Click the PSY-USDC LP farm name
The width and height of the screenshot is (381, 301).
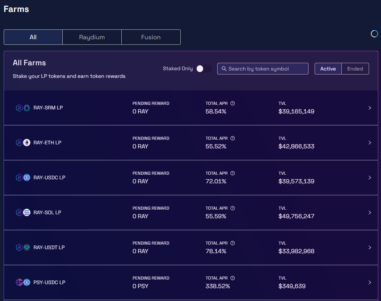pyautogui.click(x=49, y=283)
